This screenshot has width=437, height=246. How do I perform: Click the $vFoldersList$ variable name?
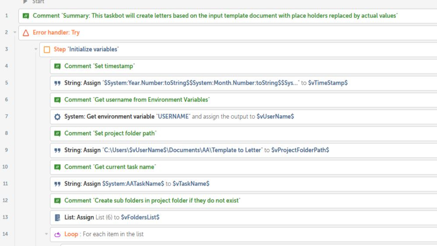click(x=140, y=217)
